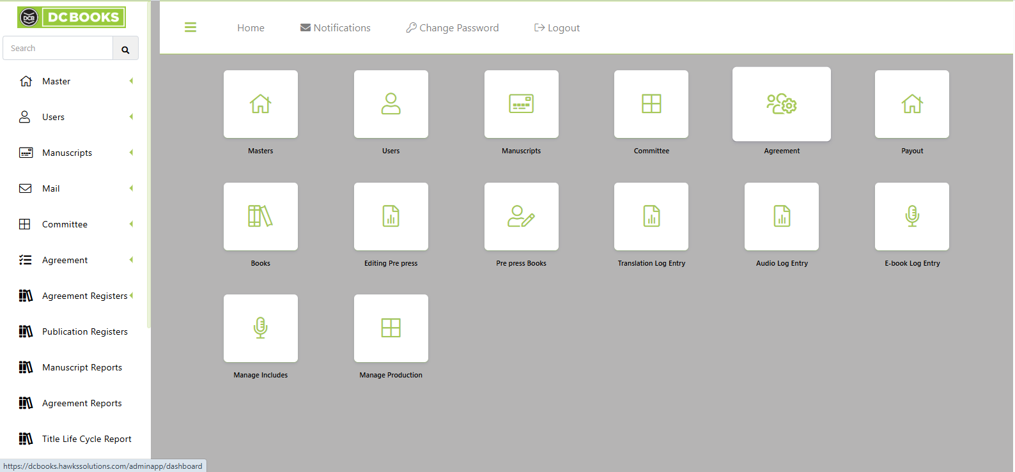This screenshot has width=1015, height=472.
Task: Open the Manuscripts dashboard tile
Action: [x=521, y=104]
